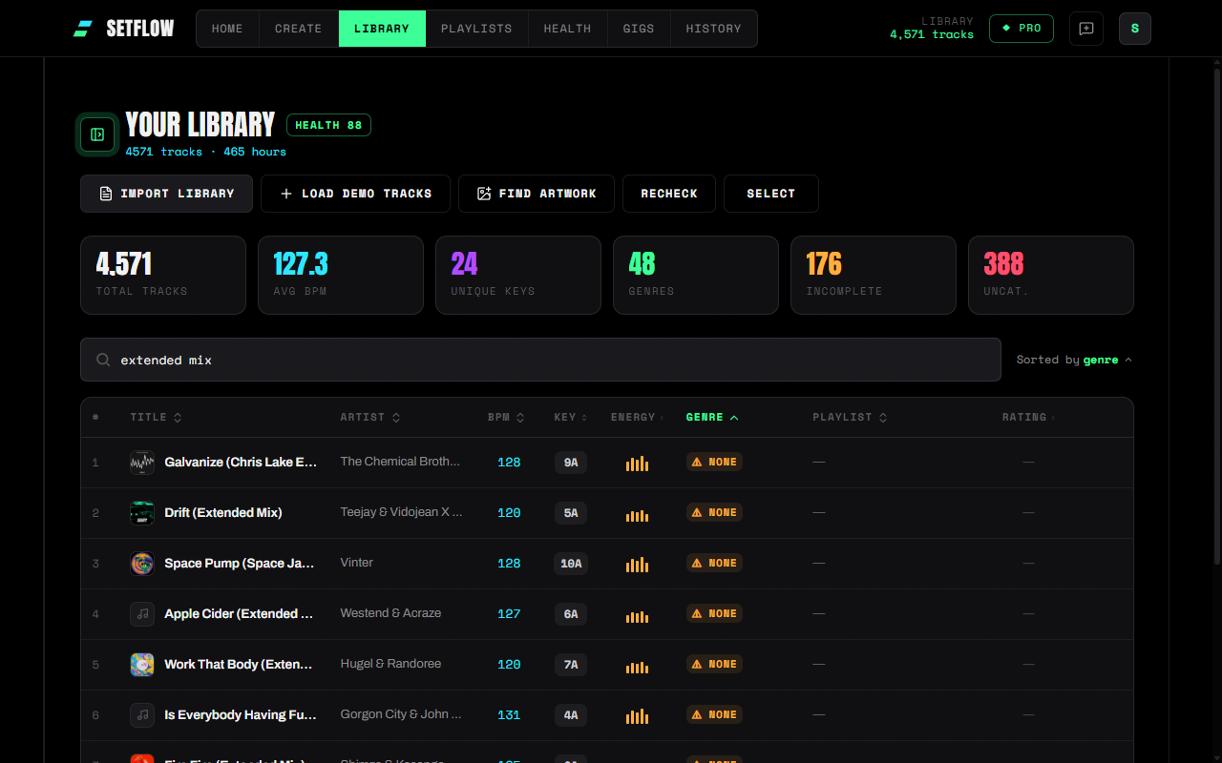Sort the table by the BPM column
Viewport: 1222px width, 763px height.
click(x=506, y=418)
